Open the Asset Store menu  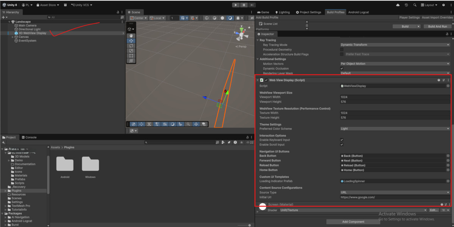coord(48,5)
